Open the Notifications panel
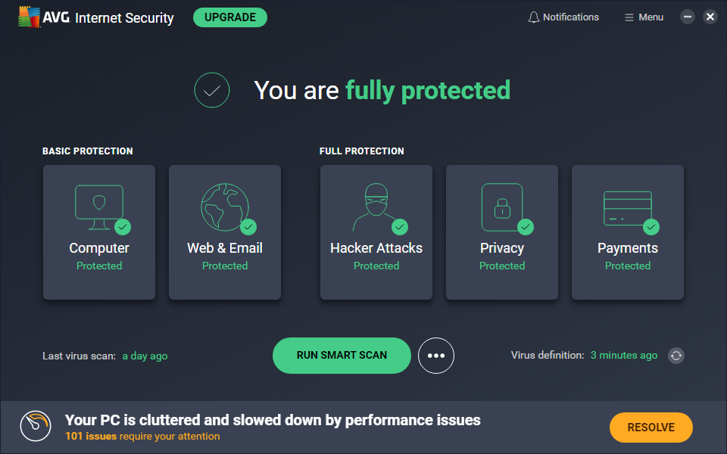Screen dimensions: 727x454 coord(570,17)
